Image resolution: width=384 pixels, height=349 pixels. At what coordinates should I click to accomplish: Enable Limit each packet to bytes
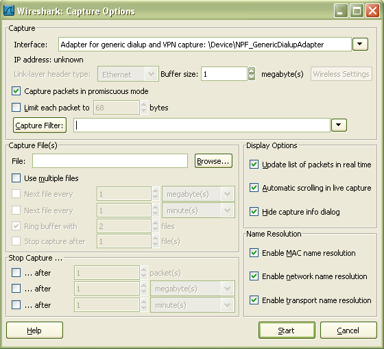(16, 107)
